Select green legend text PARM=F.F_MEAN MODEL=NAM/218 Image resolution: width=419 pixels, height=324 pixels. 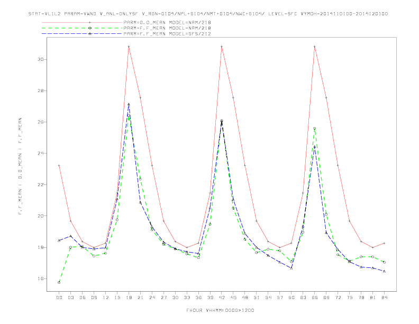click(167, 28)
